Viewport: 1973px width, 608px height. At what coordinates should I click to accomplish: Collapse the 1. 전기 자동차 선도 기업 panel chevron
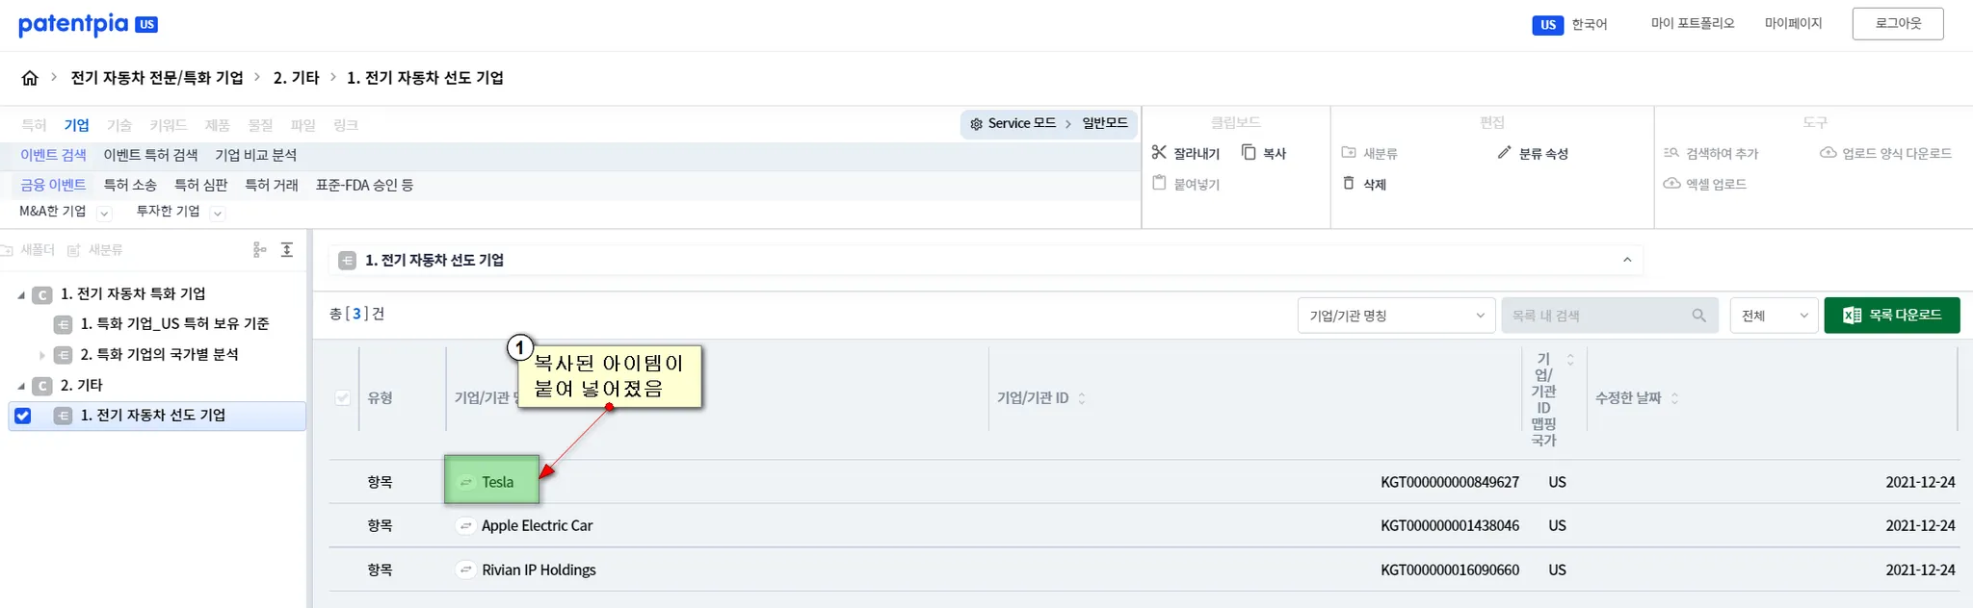(1627, 260)
